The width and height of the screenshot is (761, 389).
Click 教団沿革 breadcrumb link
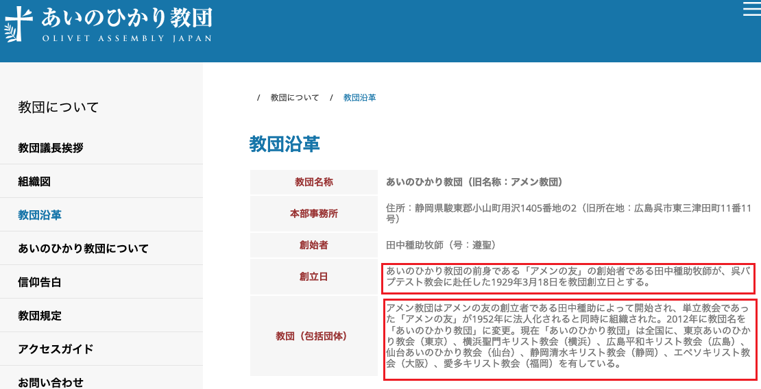pos(360,97)
